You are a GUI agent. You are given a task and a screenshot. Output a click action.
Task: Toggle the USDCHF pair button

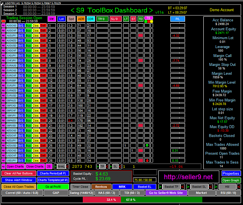[x=12, y=155]
